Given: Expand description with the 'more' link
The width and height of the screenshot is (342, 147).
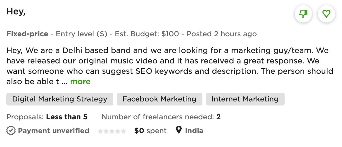Looking at the screenshot, I should (80, 82).
